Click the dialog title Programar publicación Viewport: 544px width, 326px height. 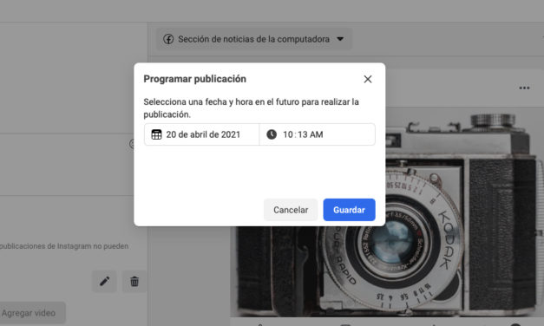(194, 79)
